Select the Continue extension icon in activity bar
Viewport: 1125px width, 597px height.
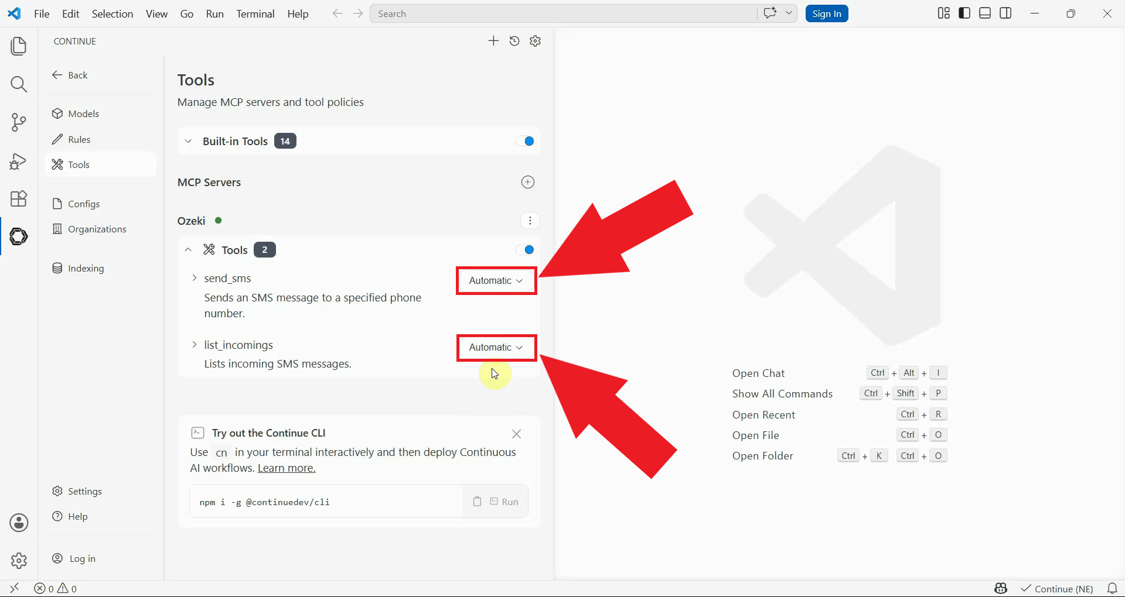pos(19,236)
